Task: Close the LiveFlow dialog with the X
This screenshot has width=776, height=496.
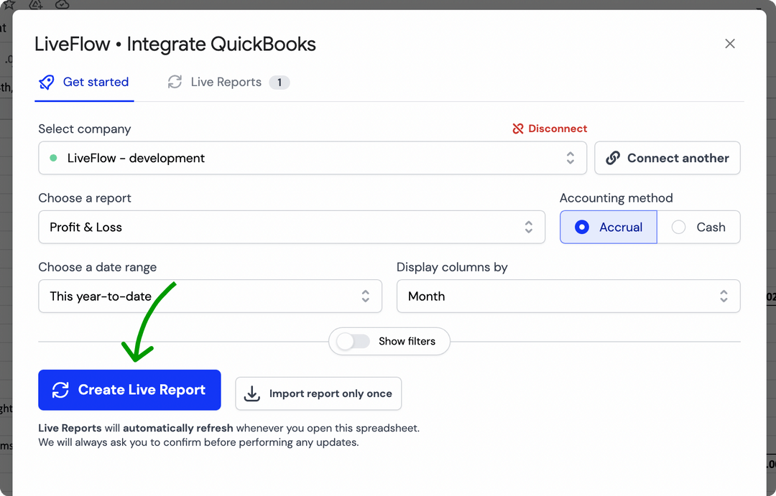Action: pos(730,44)
